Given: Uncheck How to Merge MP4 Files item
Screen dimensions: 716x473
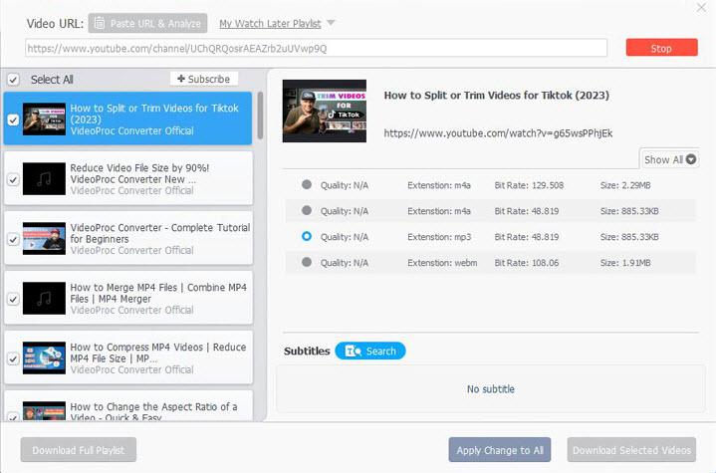Looking at the screenshot, I should pyautogui.click(x=13, y=299).
